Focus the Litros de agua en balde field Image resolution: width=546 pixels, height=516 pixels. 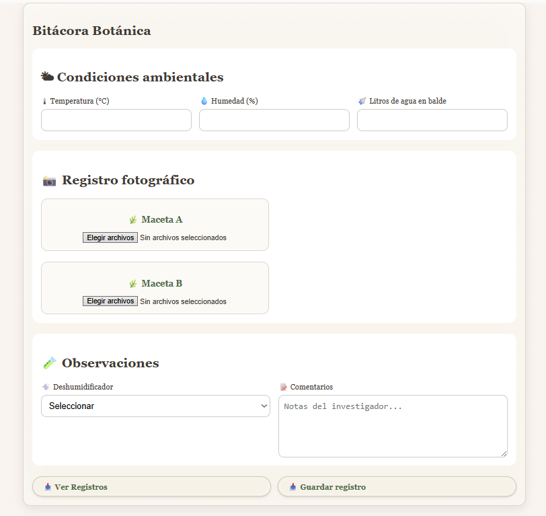(x=432, y=120)
